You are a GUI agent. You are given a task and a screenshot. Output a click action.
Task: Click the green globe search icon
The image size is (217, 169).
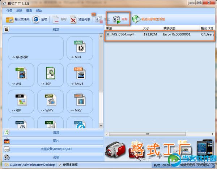[136, 19]
